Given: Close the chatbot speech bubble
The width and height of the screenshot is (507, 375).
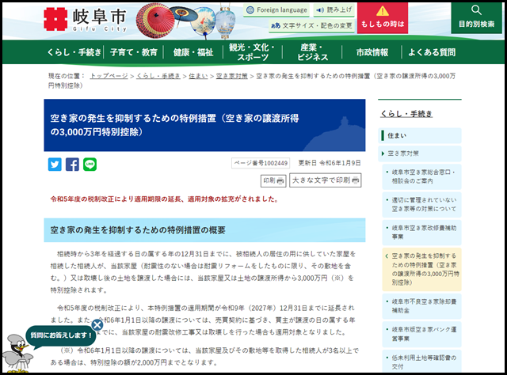Looking at the screenshot, I should [97, 325].
